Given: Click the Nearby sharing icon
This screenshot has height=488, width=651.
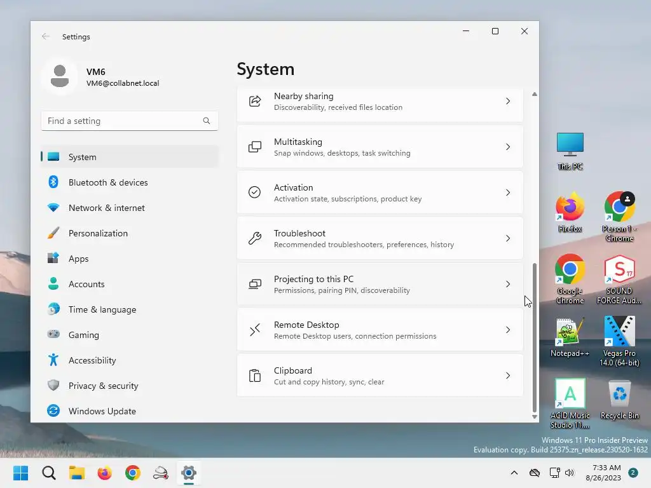Looking at the screenshot, I should point(254,101).
